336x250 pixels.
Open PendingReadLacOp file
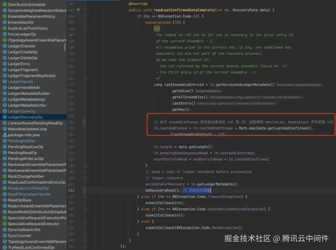tap(26, 147)
